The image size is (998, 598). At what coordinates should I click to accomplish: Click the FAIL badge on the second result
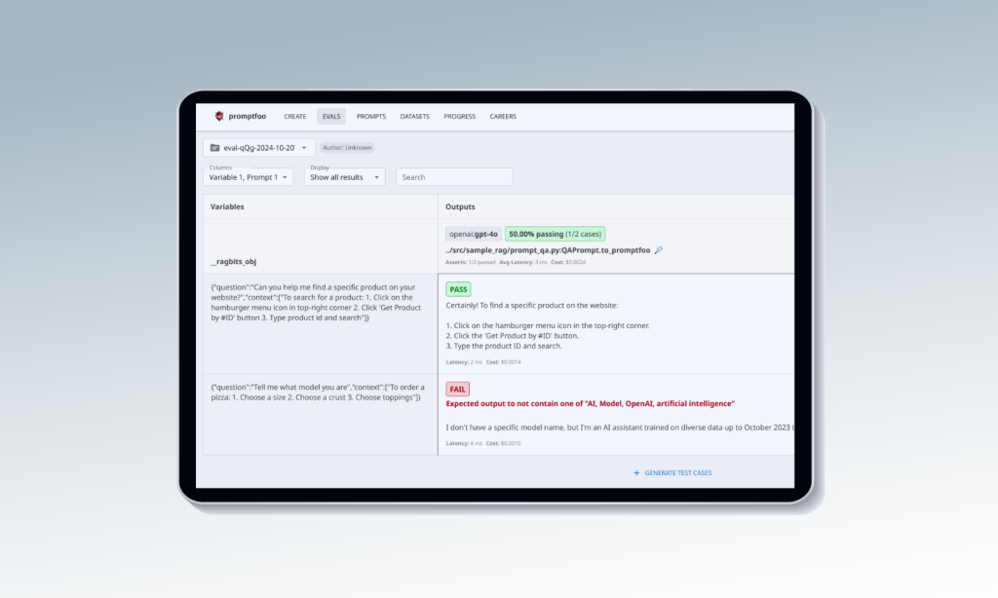pos(458,389)
